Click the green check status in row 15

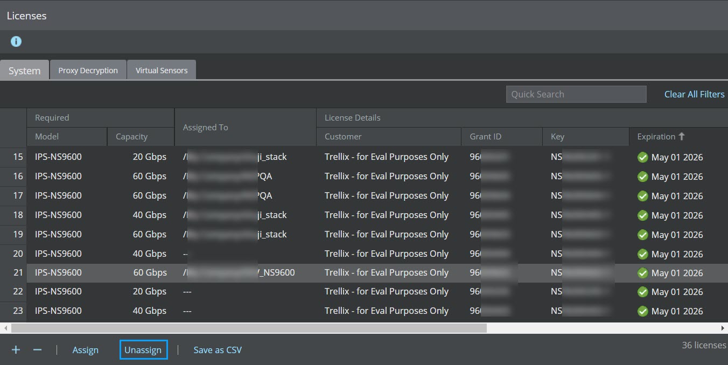point(642,157)
